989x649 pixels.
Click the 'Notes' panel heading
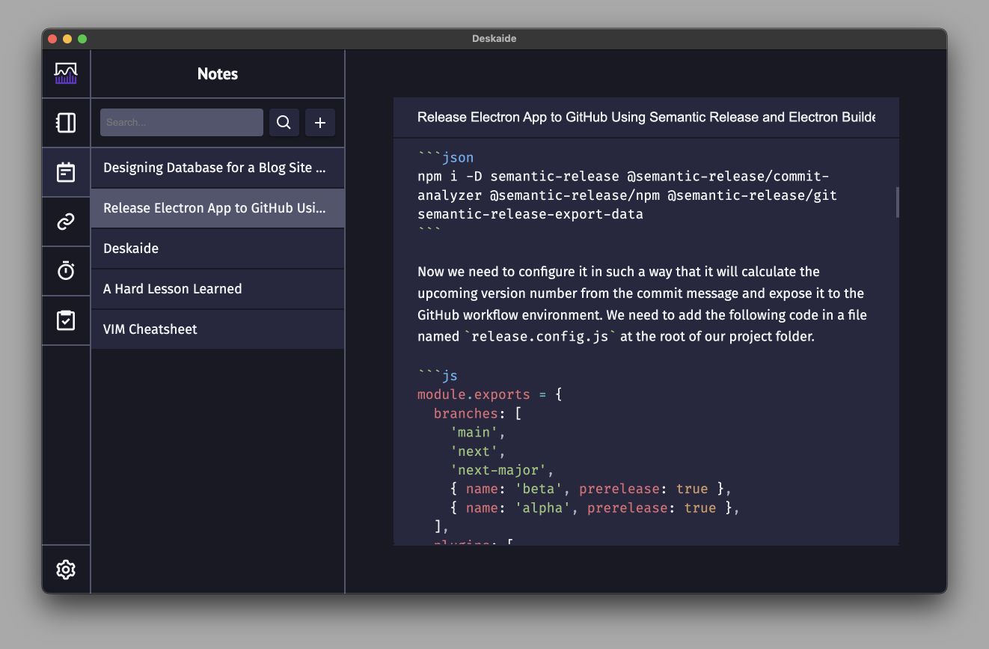(218, 74)
